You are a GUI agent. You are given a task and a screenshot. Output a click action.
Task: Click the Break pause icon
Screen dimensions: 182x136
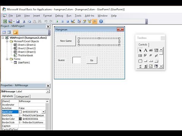(x=63, y=22)
